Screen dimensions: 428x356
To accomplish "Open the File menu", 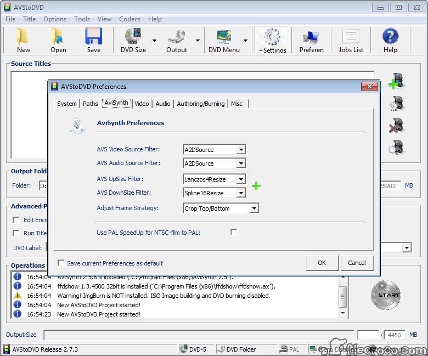I will (x=10, y=19).
